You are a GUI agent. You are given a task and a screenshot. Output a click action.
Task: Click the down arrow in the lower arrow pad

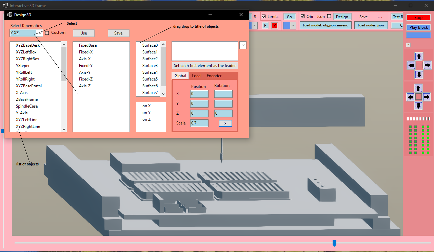click(x=418, y=106)
